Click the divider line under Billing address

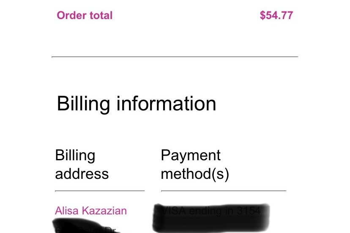tap(100, 191)
